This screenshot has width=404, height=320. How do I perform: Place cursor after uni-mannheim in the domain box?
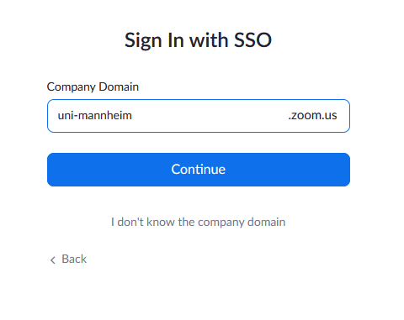[x=133, y=115]
